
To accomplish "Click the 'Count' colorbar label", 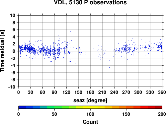I will (x=90, y=122).
